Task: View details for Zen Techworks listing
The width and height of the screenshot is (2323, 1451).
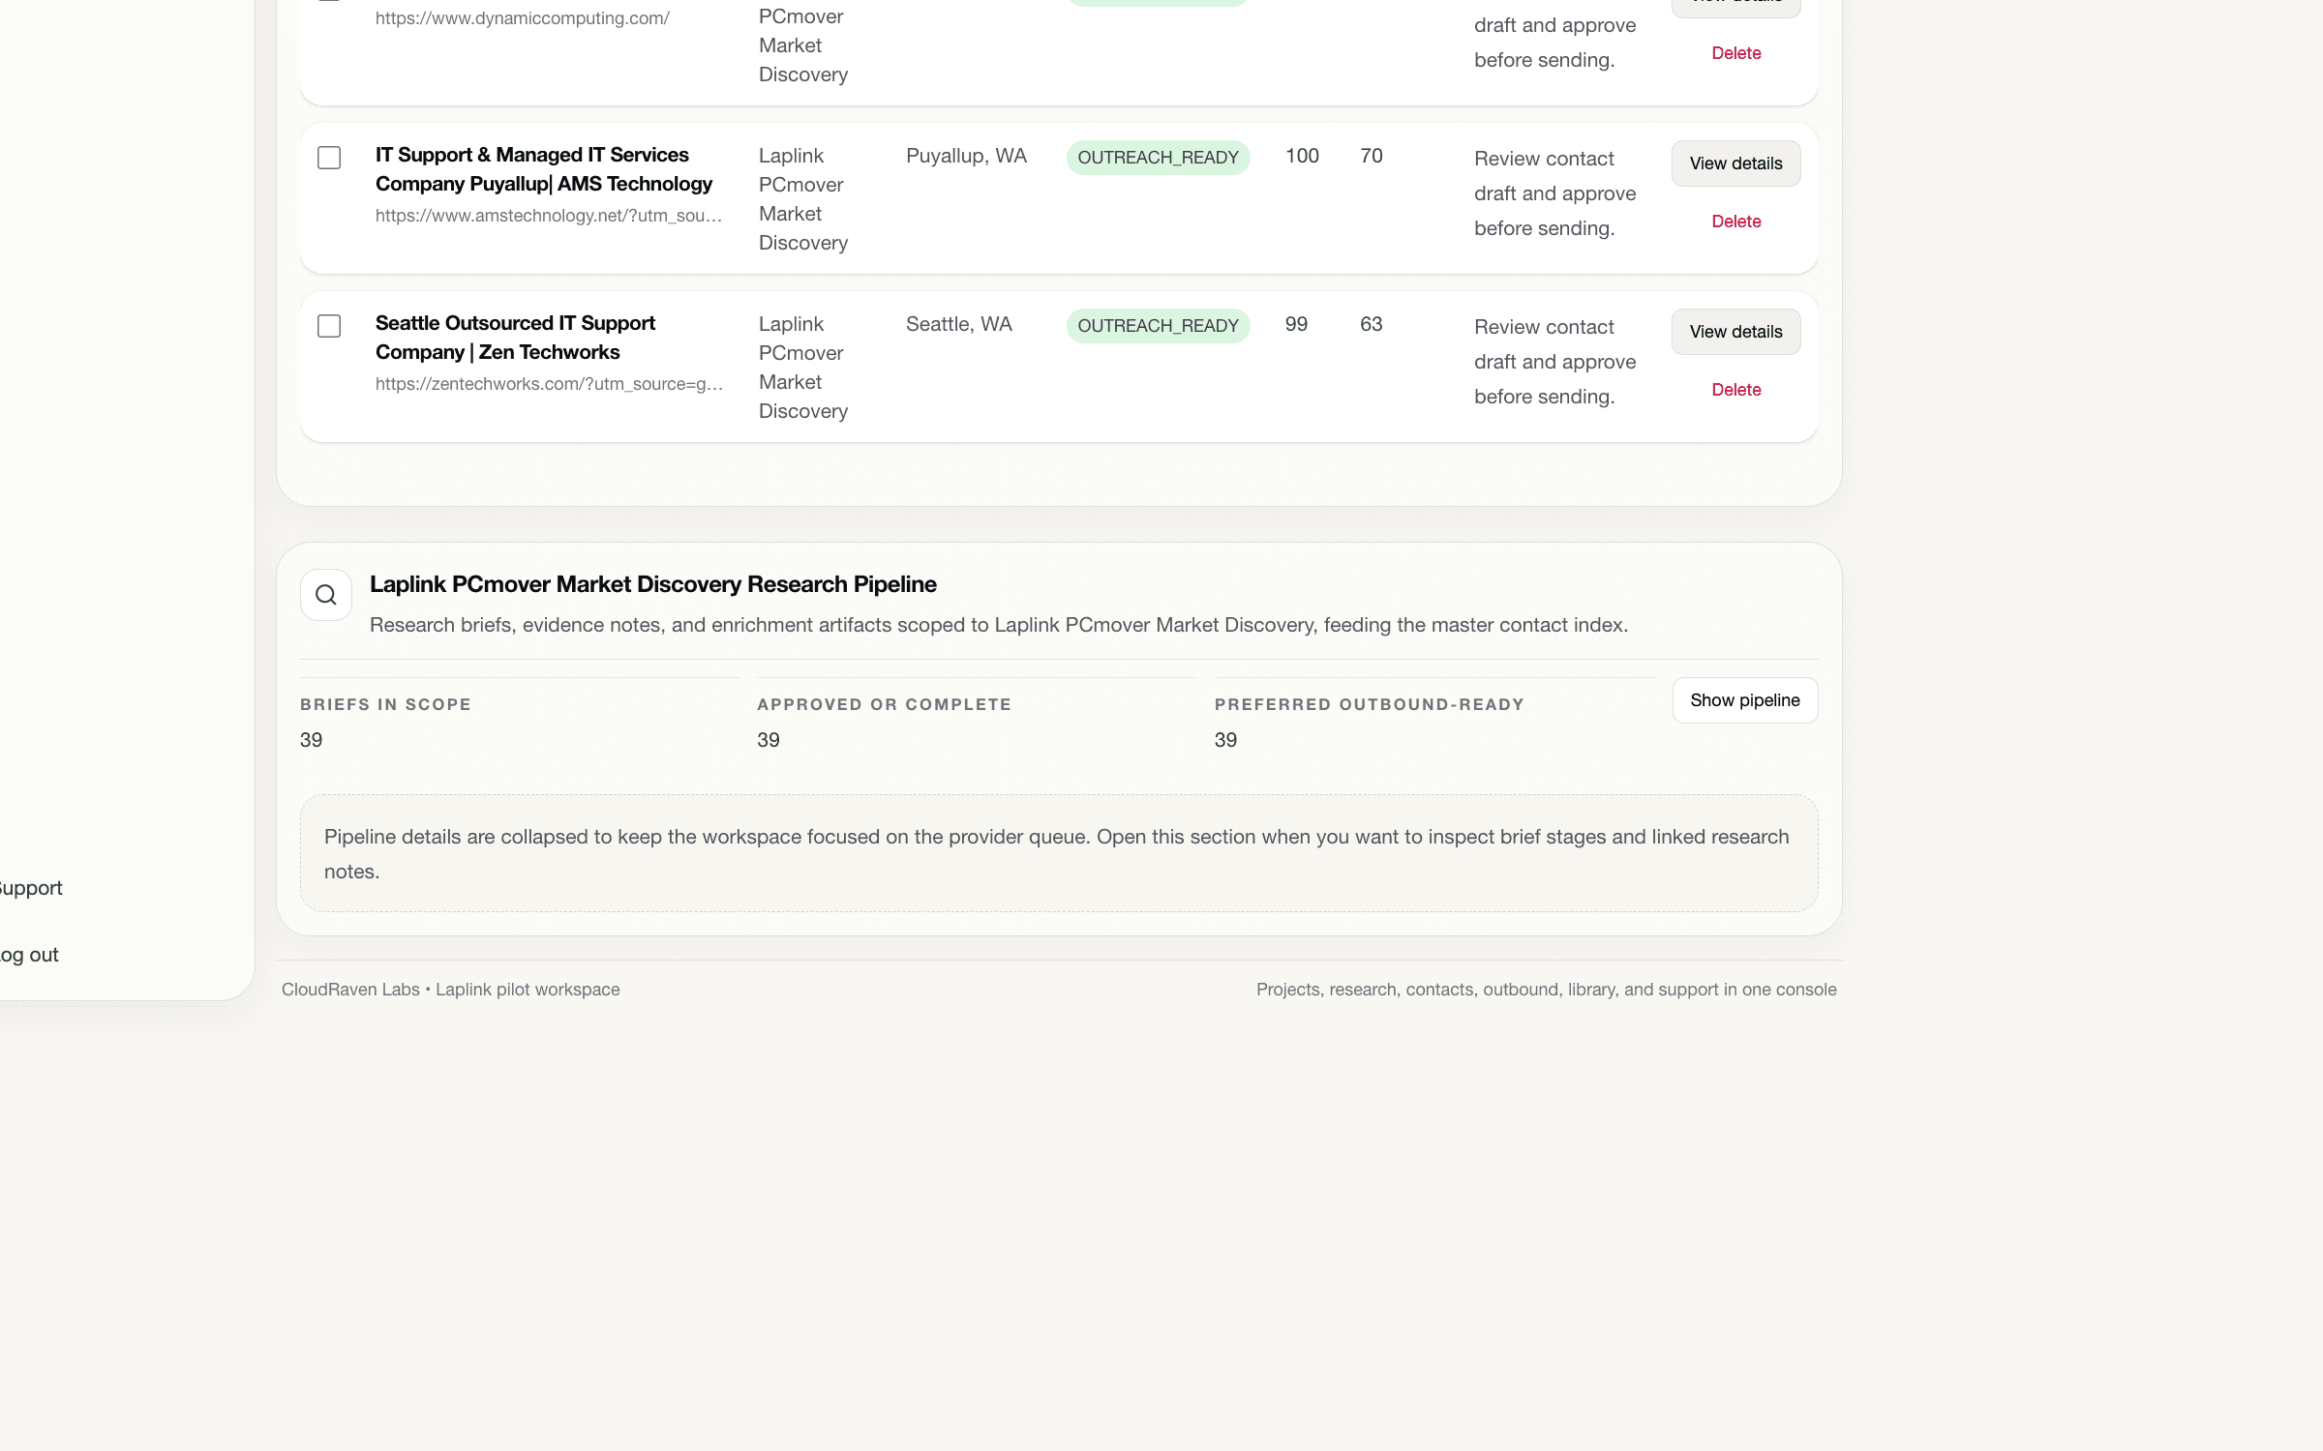Action: point(1735,331)
